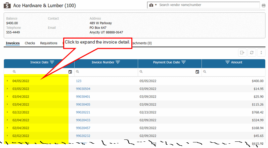Click the PO Box 647 address line
The height and width of the screenshot is (148, 268).
(98, 28)
